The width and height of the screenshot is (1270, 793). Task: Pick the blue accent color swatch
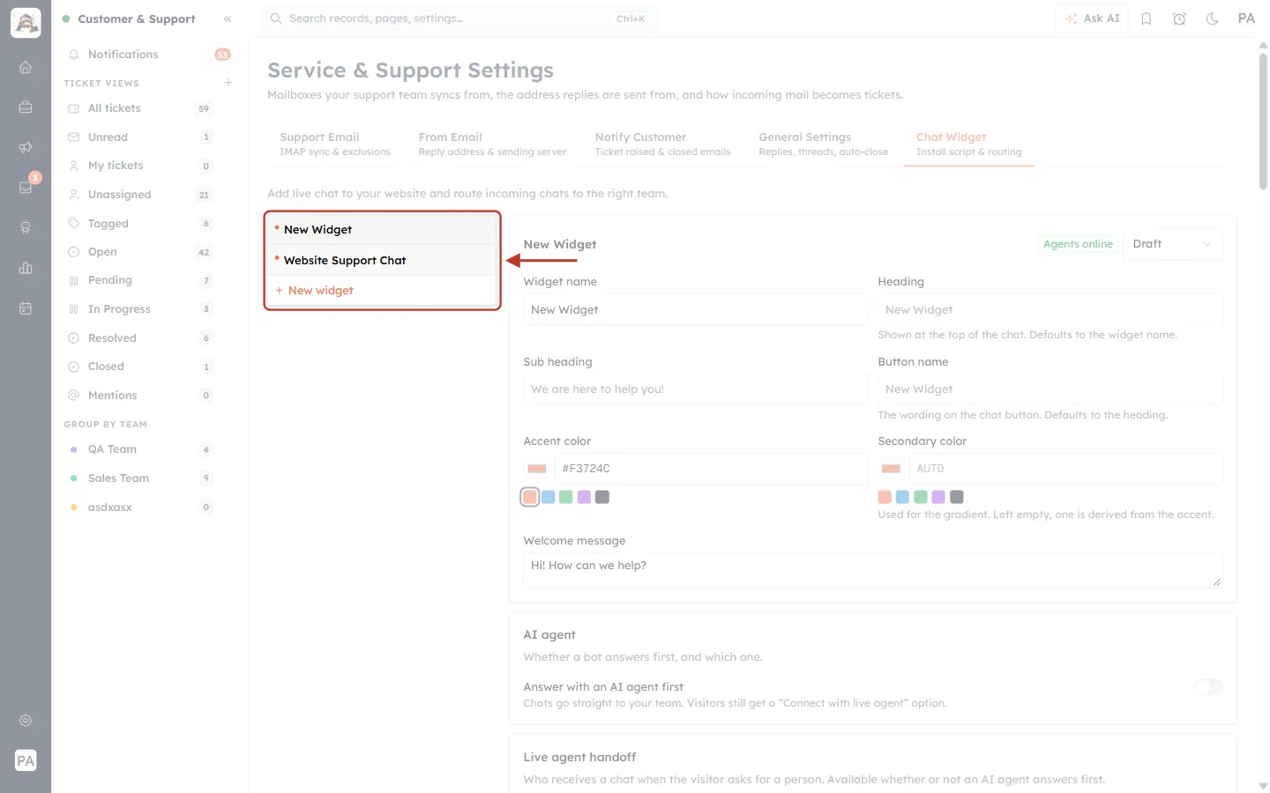pos(548,497)
